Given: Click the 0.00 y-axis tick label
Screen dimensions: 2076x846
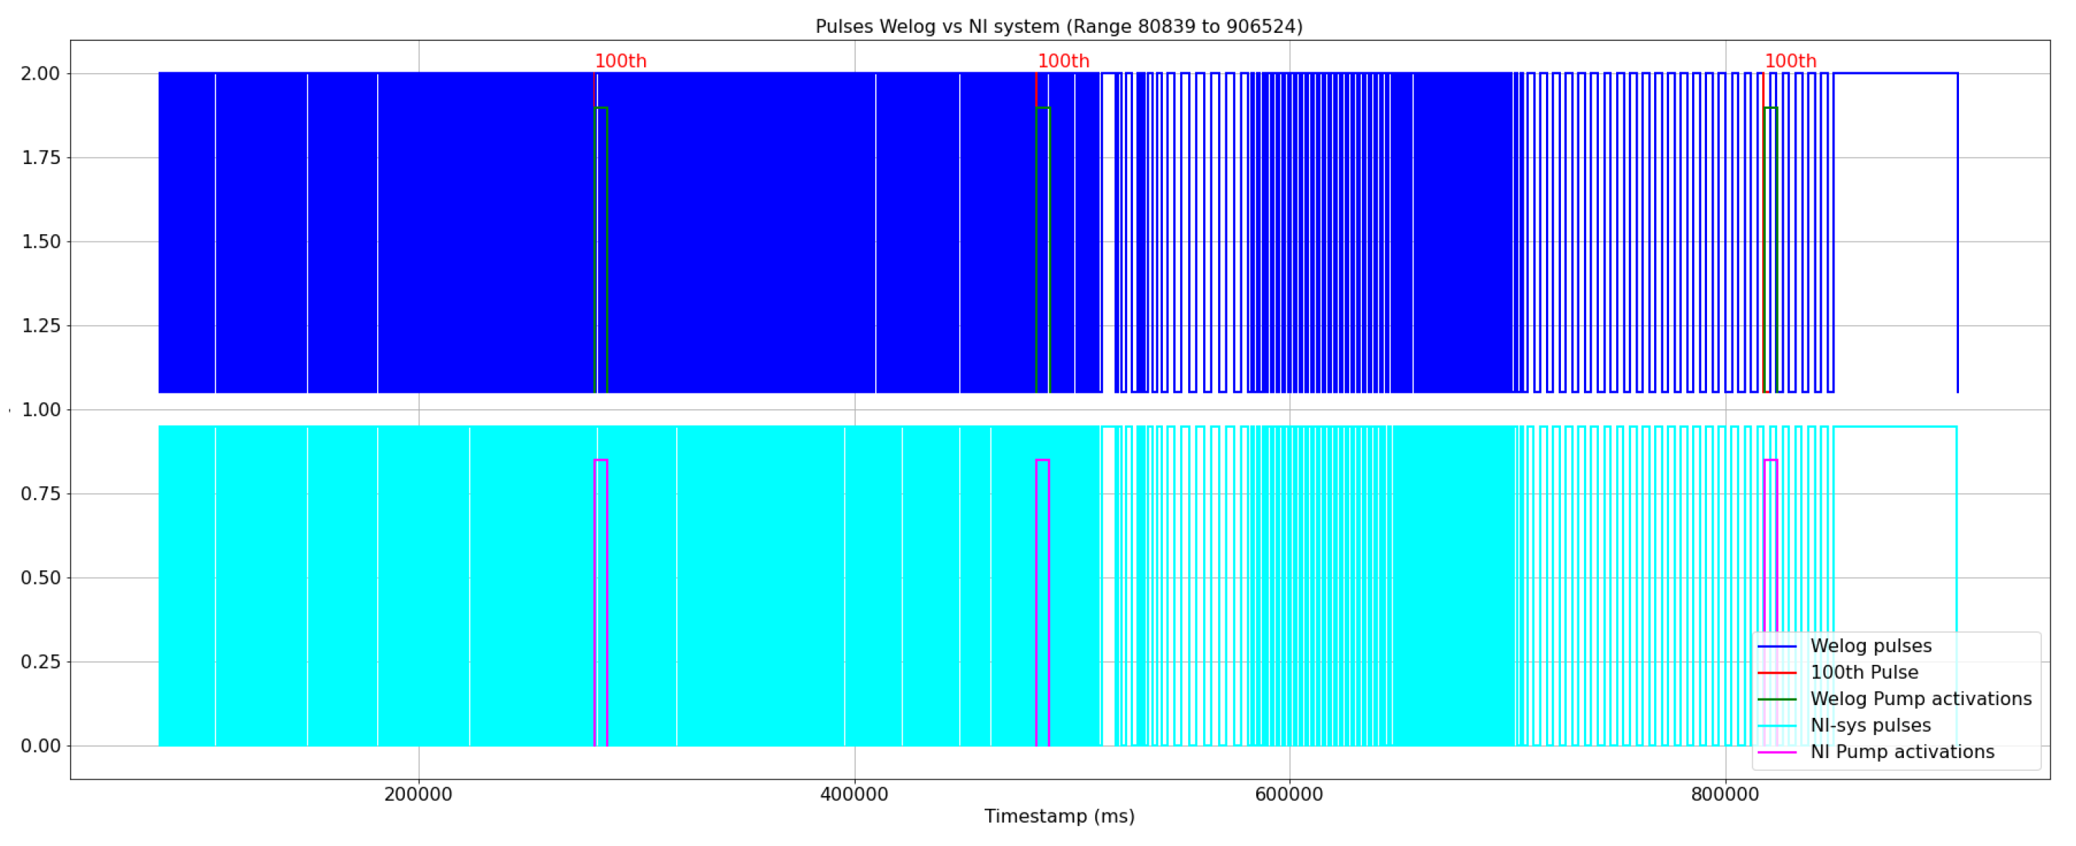Looking at the screenshot, I should (40, 746).
